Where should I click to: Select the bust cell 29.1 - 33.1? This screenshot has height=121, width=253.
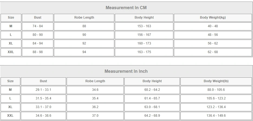click(x=43, y=90)
